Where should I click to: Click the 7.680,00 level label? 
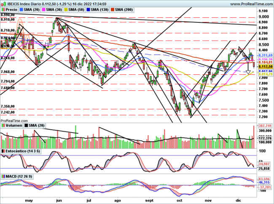[8, 88]
